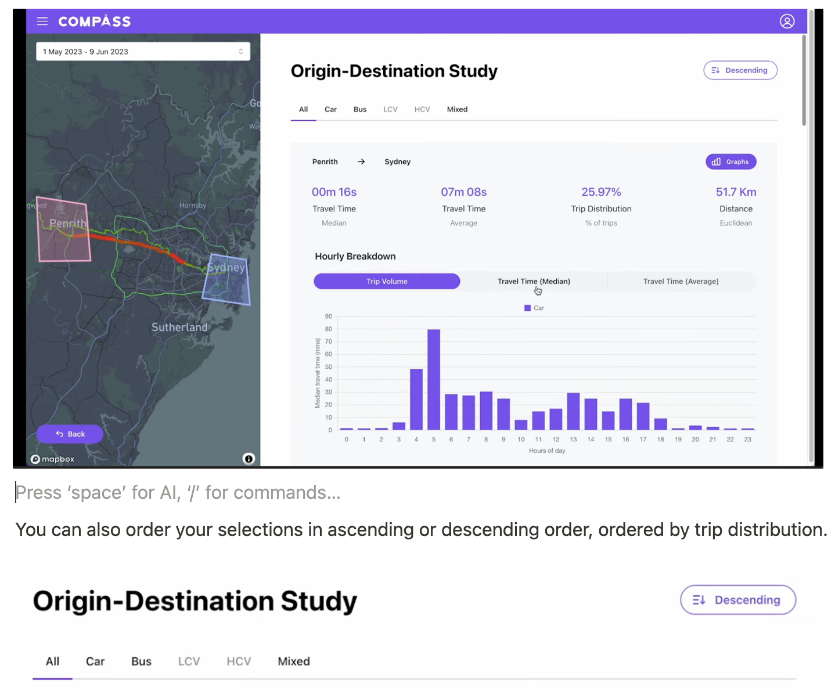Switch chart to Travel Time (Average)

(x=681, y=281)
